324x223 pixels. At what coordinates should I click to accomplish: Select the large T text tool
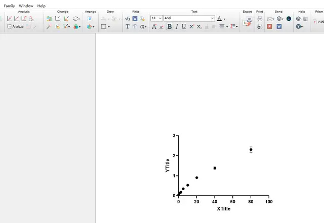(128, 27)
